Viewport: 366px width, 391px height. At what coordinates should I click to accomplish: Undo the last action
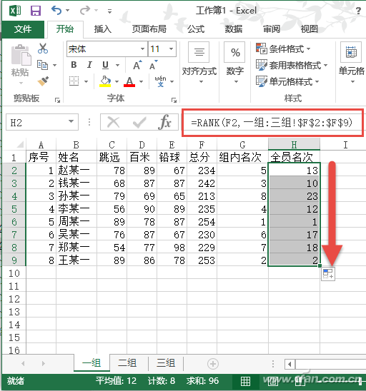tap(56, 11)
